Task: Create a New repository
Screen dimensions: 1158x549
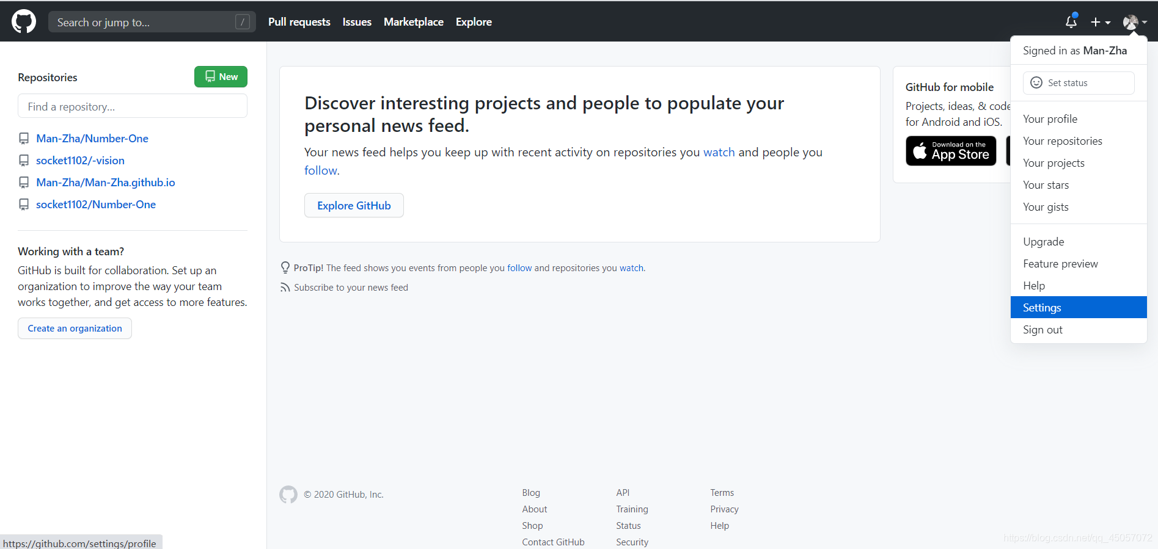Action: pos(221,76)
